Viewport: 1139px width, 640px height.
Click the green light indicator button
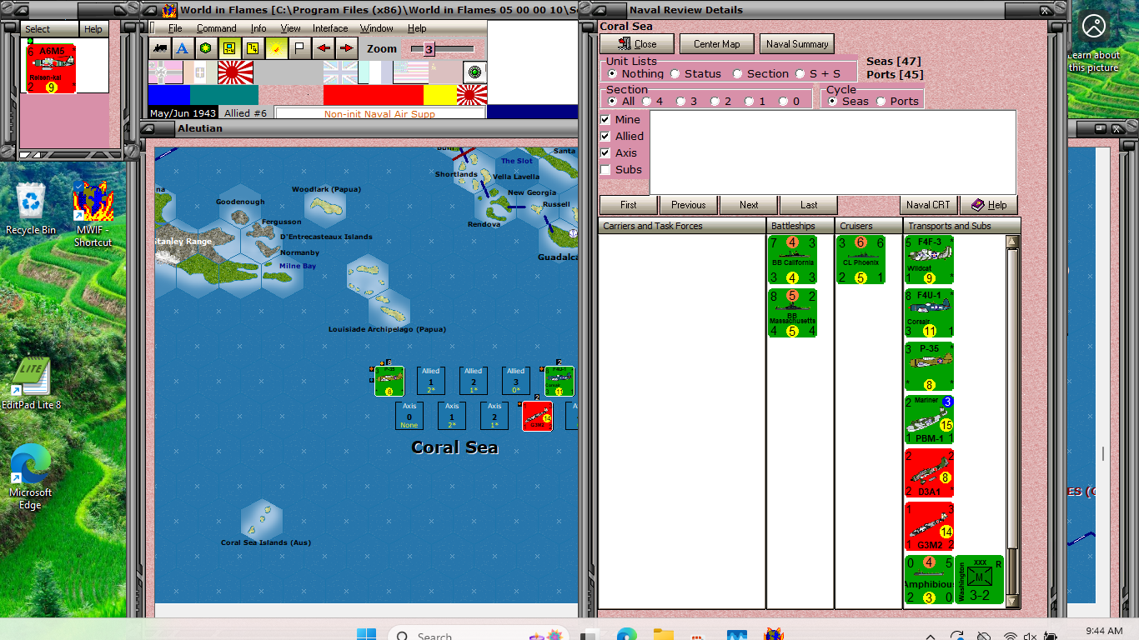[475, 72]
